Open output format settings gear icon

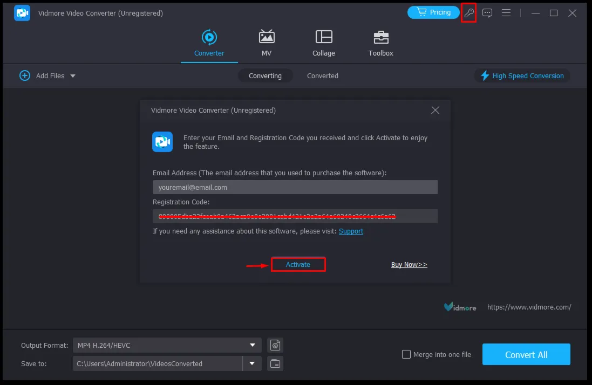(x=275, y=345)
